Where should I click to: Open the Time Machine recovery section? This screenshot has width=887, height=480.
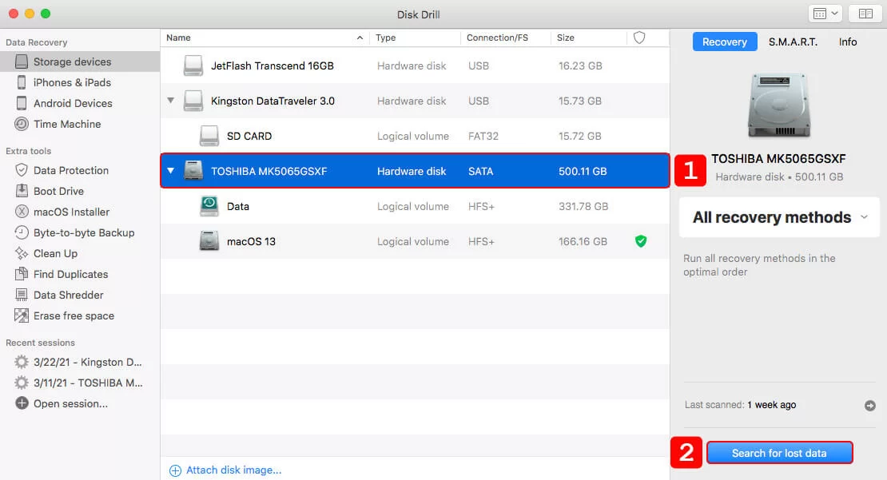pos(69,124)
